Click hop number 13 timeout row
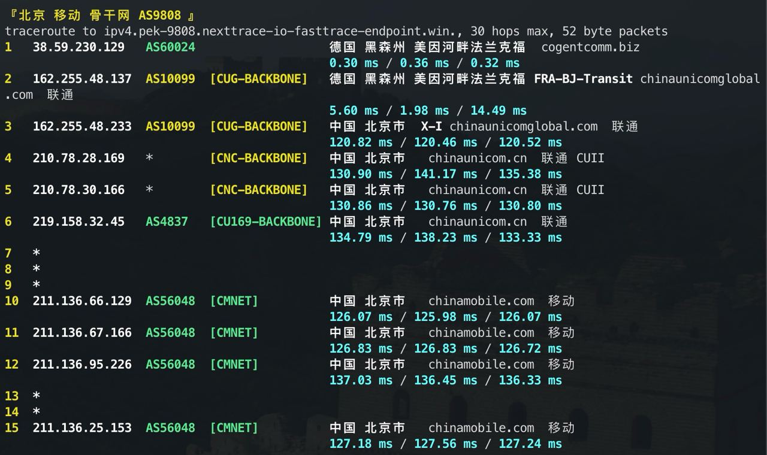767x455 pixels. pyautogui.click(x=22, y=396)
